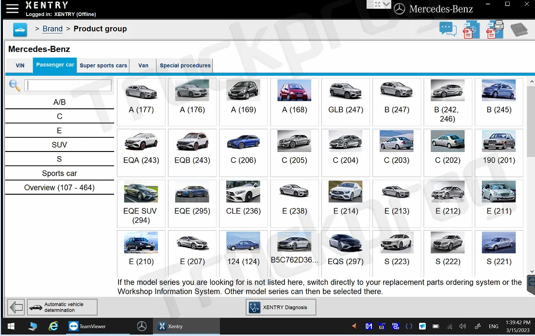Open the Super sports cars tab
Image resolution: width=535 pixels, height=336 pixels.
(x=103, y=66)
